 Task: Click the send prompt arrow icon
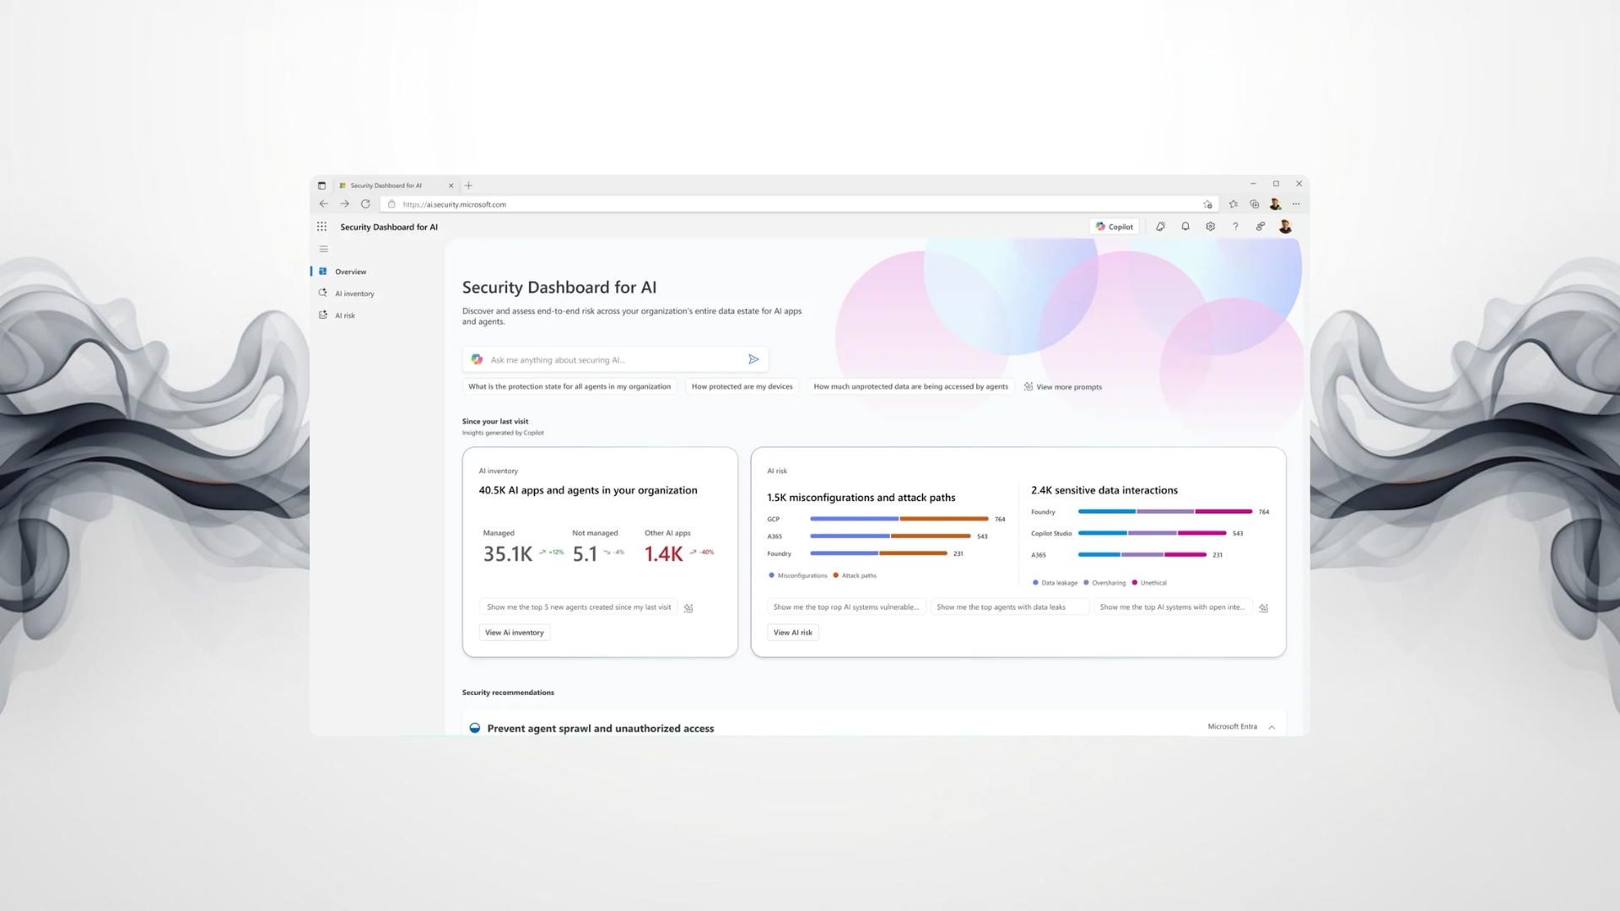pos(753,359)
